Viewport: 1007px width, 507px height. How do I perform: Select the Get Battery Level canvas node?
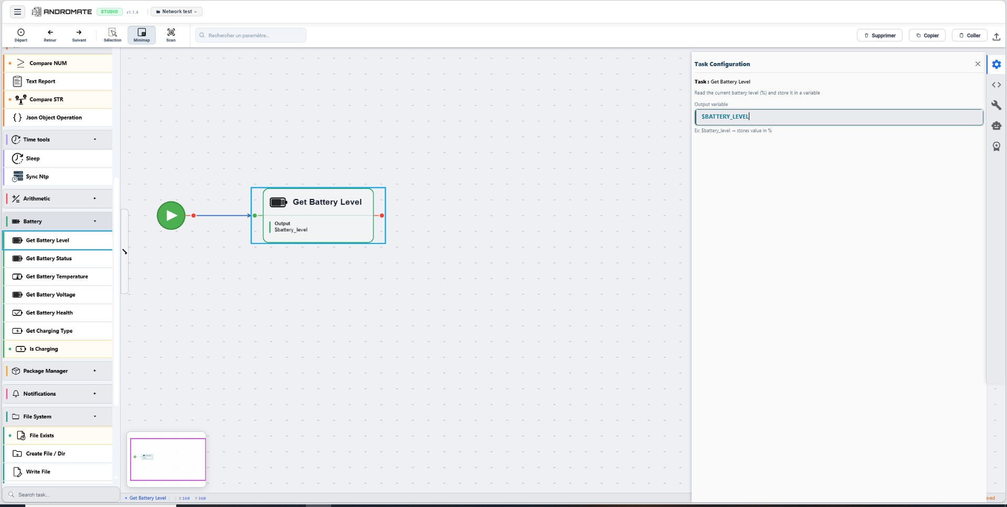click(x=318, y=215)
